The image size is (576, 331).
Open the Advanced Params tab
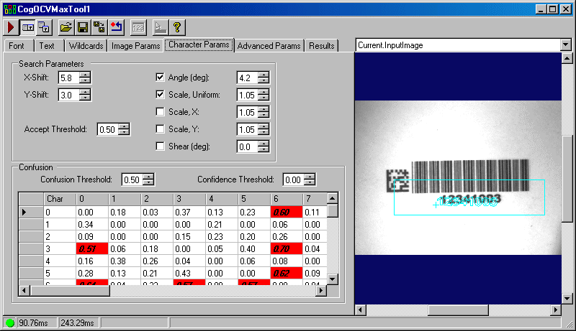pyautogui.click(x=269, y=46)
